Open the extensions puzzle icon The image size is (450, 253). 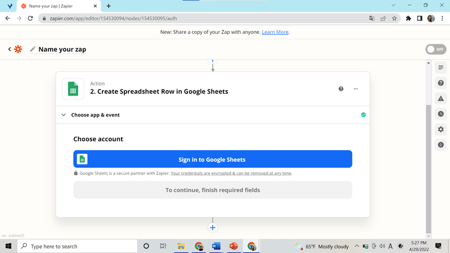coord(408,19)
